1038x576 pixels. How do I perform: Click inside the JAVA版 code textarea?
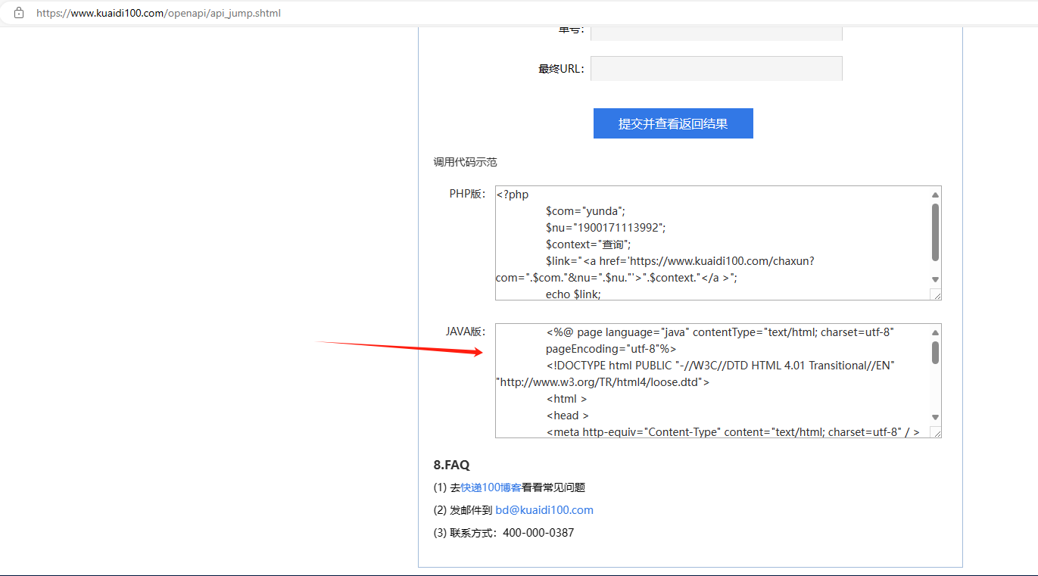[x=712, y=381]
